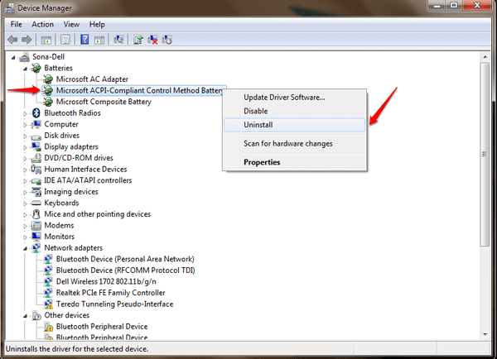Click the Scan for hardware changes toolbar icon
The image size is (497, 359).
(119, 40)
